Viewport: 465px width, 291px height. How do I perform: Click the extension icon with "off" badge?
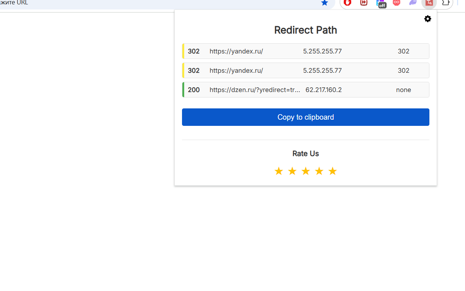[x=381, y=3]
